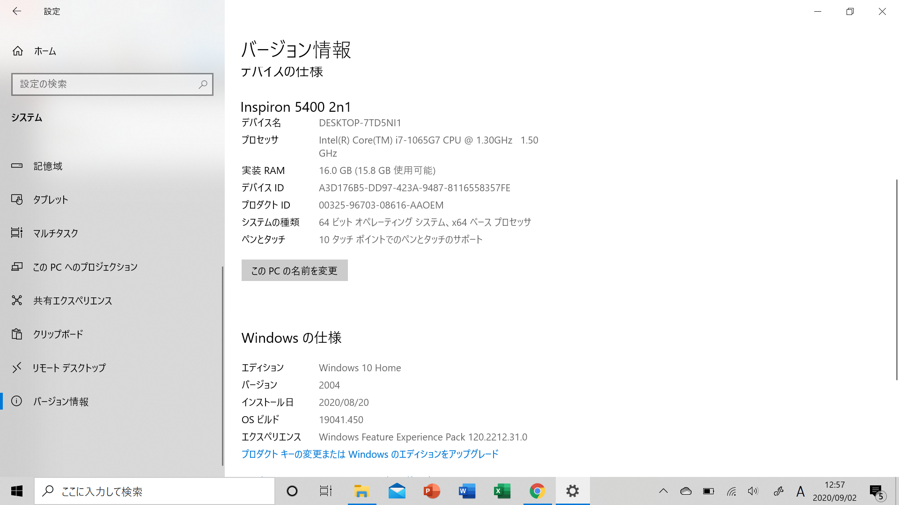899x505 pixels.
Task: Switch to the Multitasking section
Action: pos(55,233)
